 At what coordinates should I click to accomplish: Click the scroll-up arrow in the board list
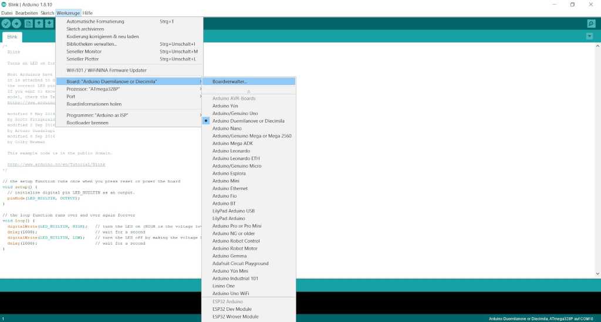249,91
